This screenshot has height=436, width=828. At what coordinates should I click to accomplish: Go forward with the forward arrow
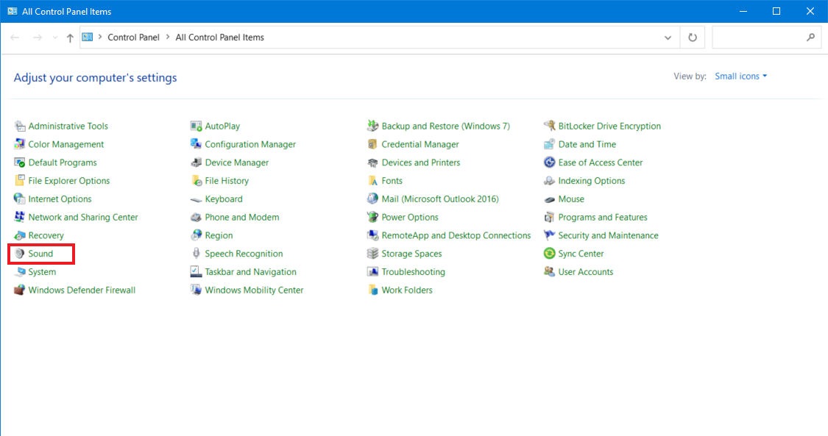tap(37, 37)
